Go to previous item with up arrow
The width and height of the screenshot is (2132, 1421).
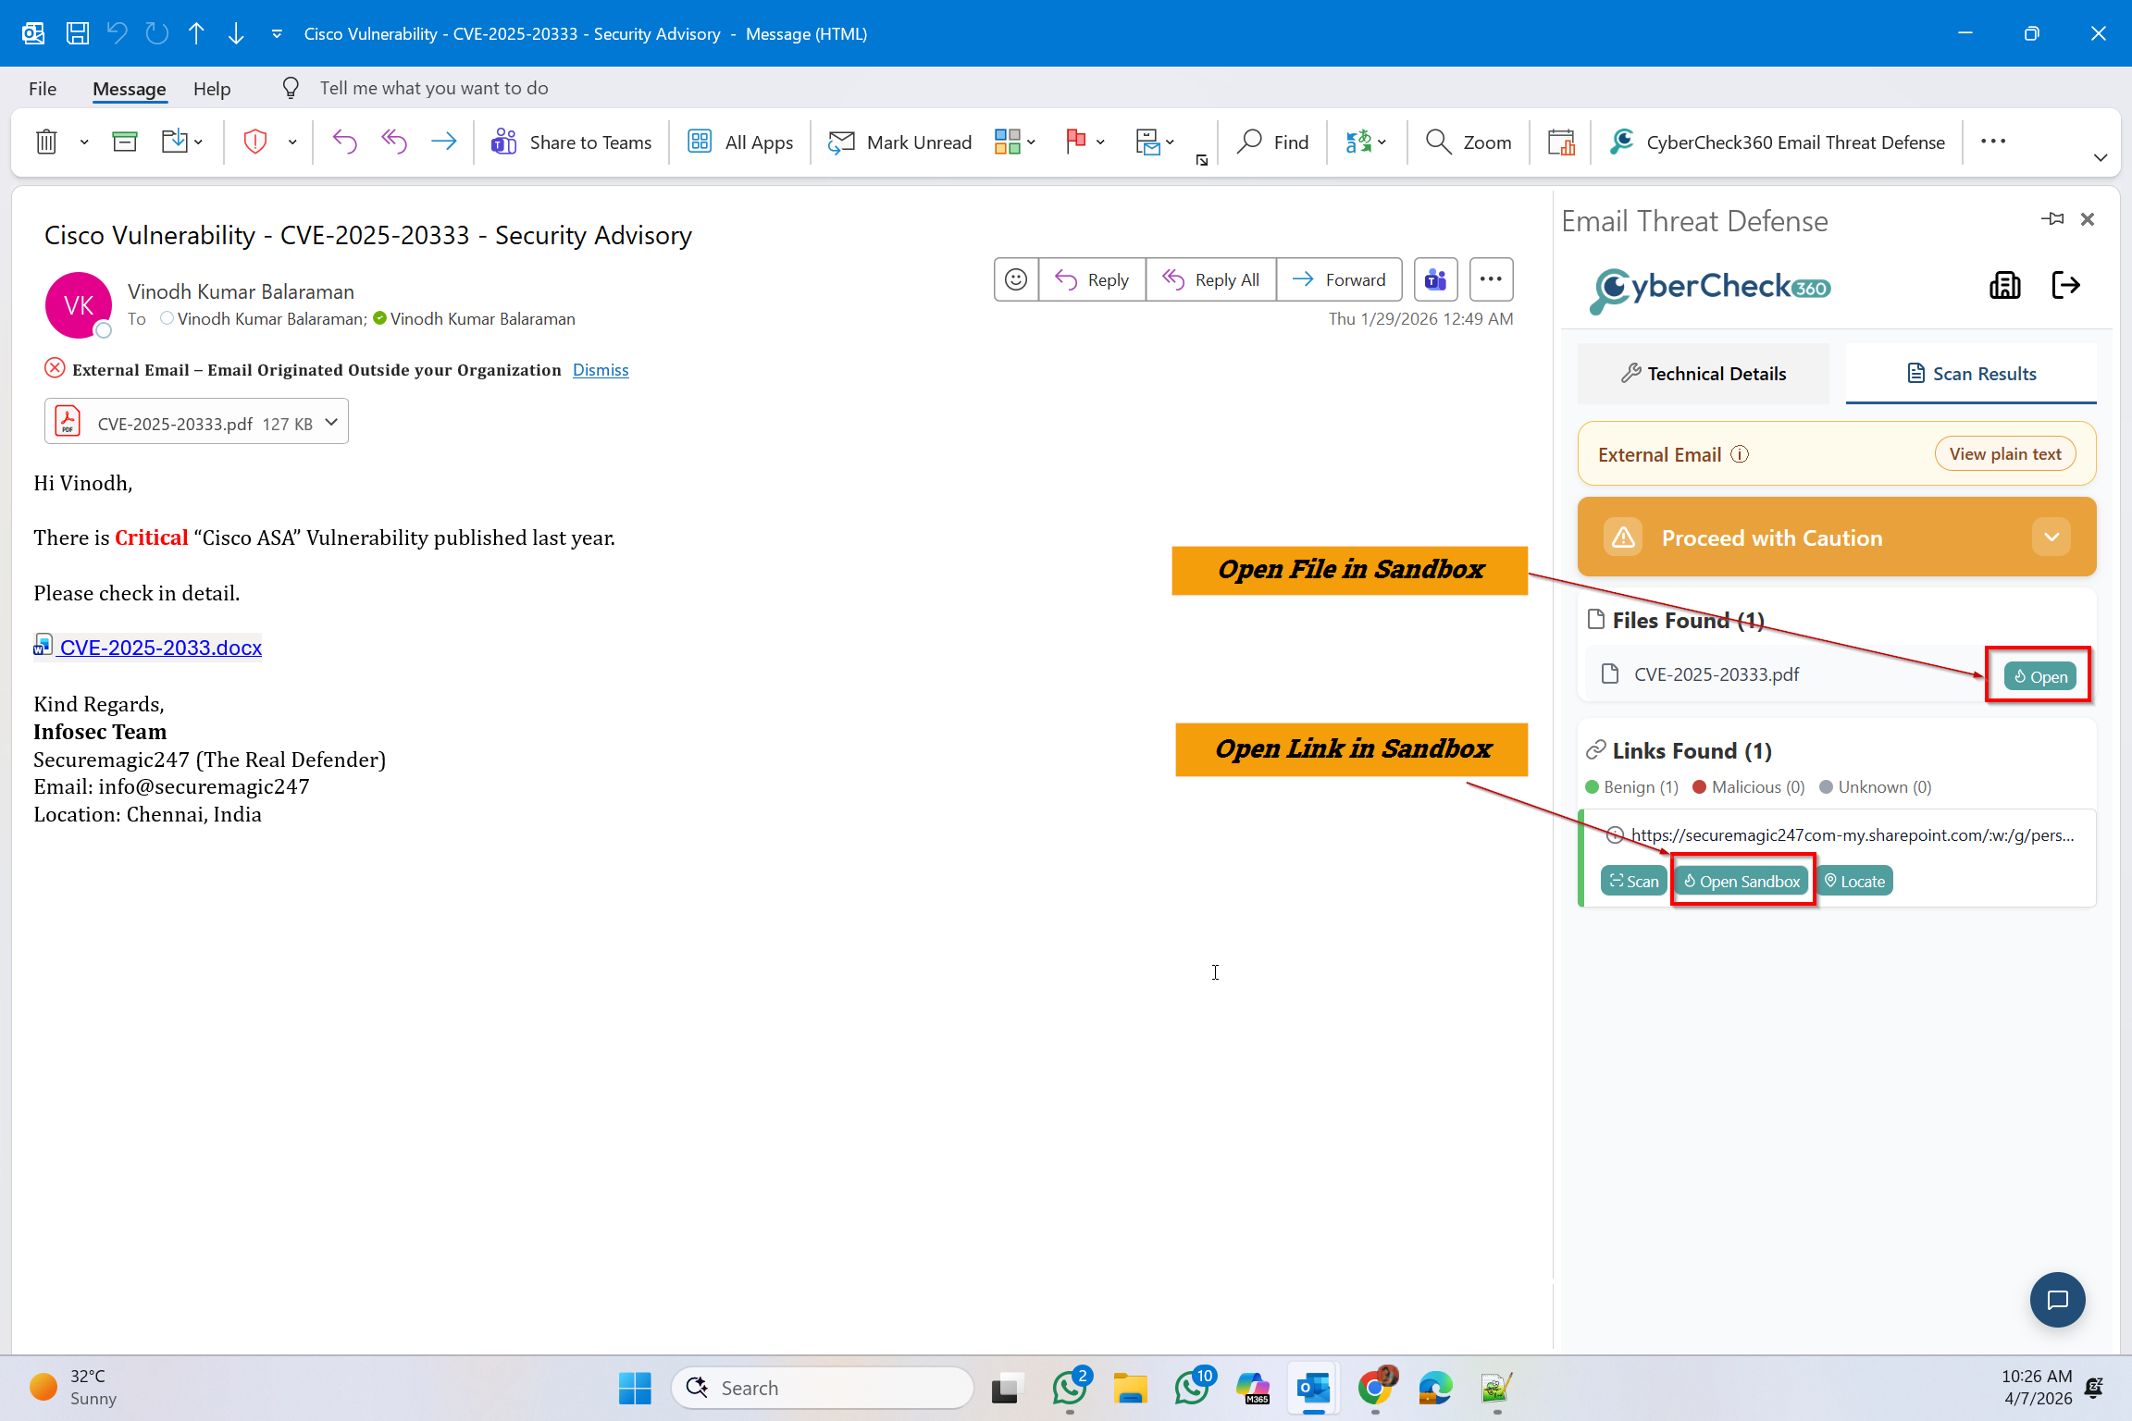(x=196, y=33)
